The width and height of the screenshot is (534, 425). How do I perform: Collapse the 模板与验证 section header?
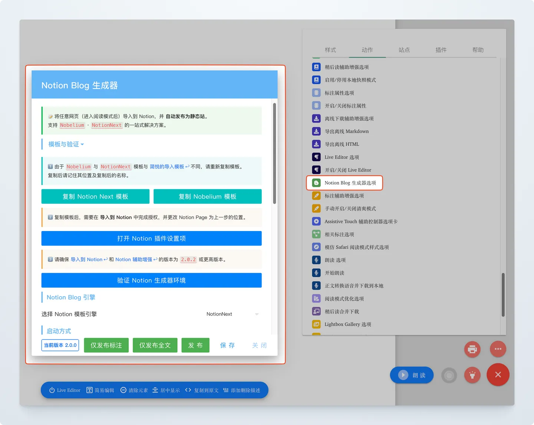66,144
